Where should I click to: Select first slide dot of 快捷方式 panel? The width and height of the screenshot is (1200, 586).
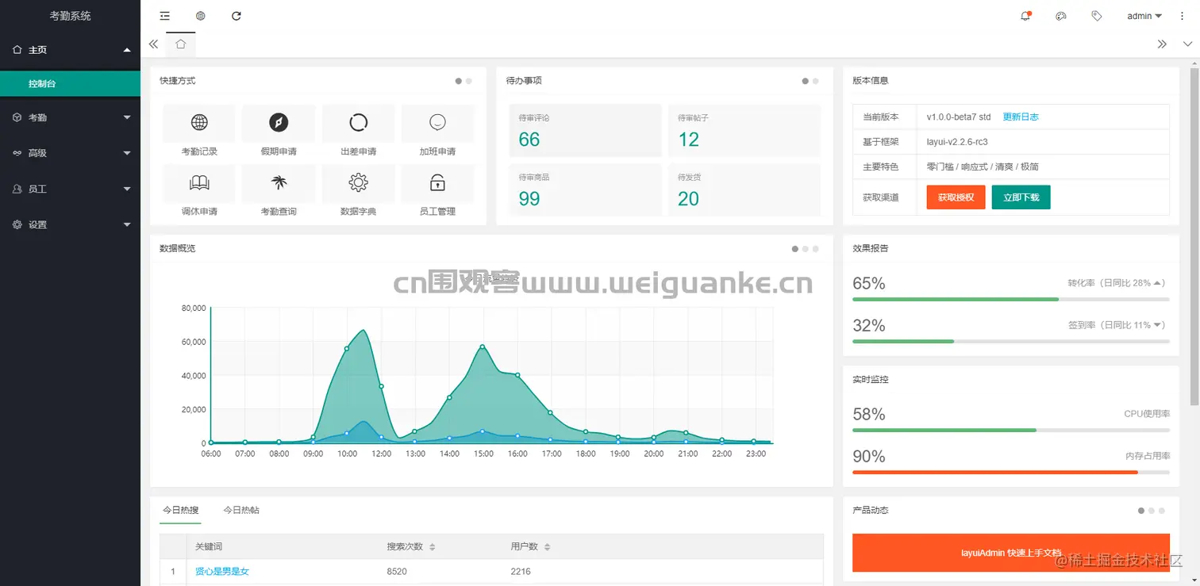459,81
